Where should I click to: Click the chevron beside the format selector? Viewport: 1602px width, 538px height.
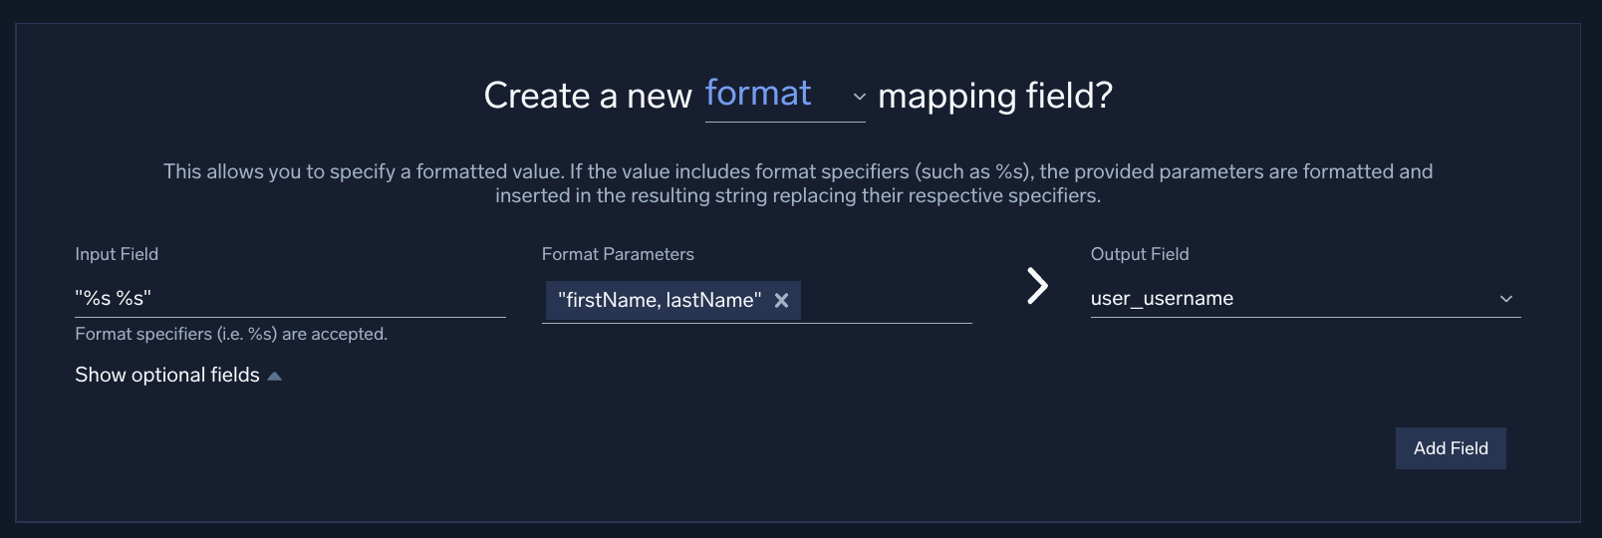859,97
